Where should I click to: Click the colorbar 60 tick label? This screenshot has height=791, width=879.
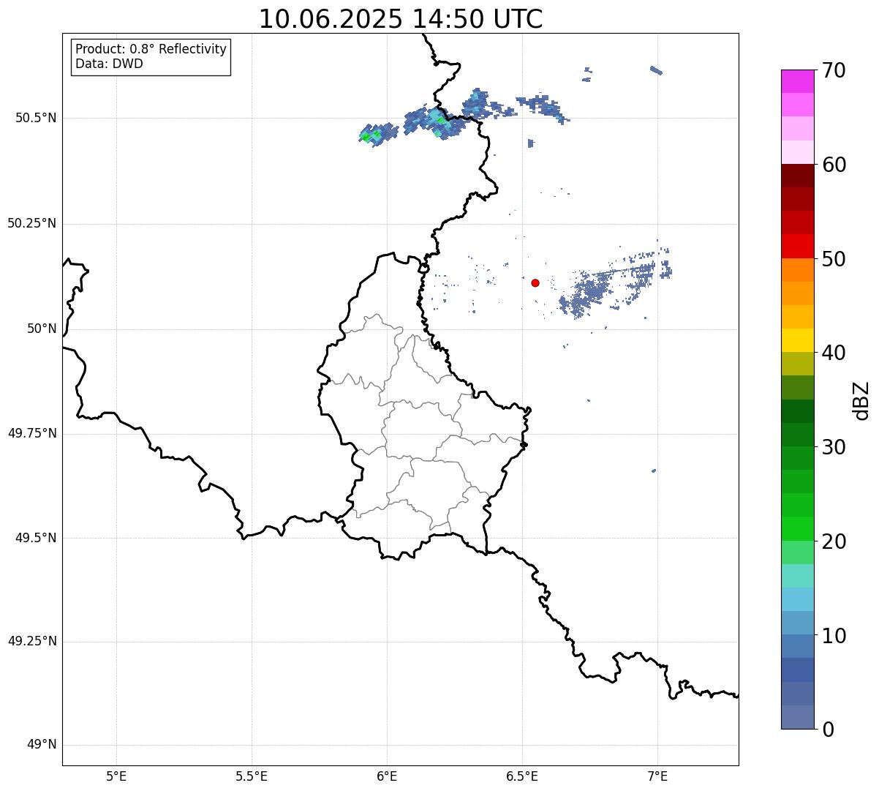(834, 165)
